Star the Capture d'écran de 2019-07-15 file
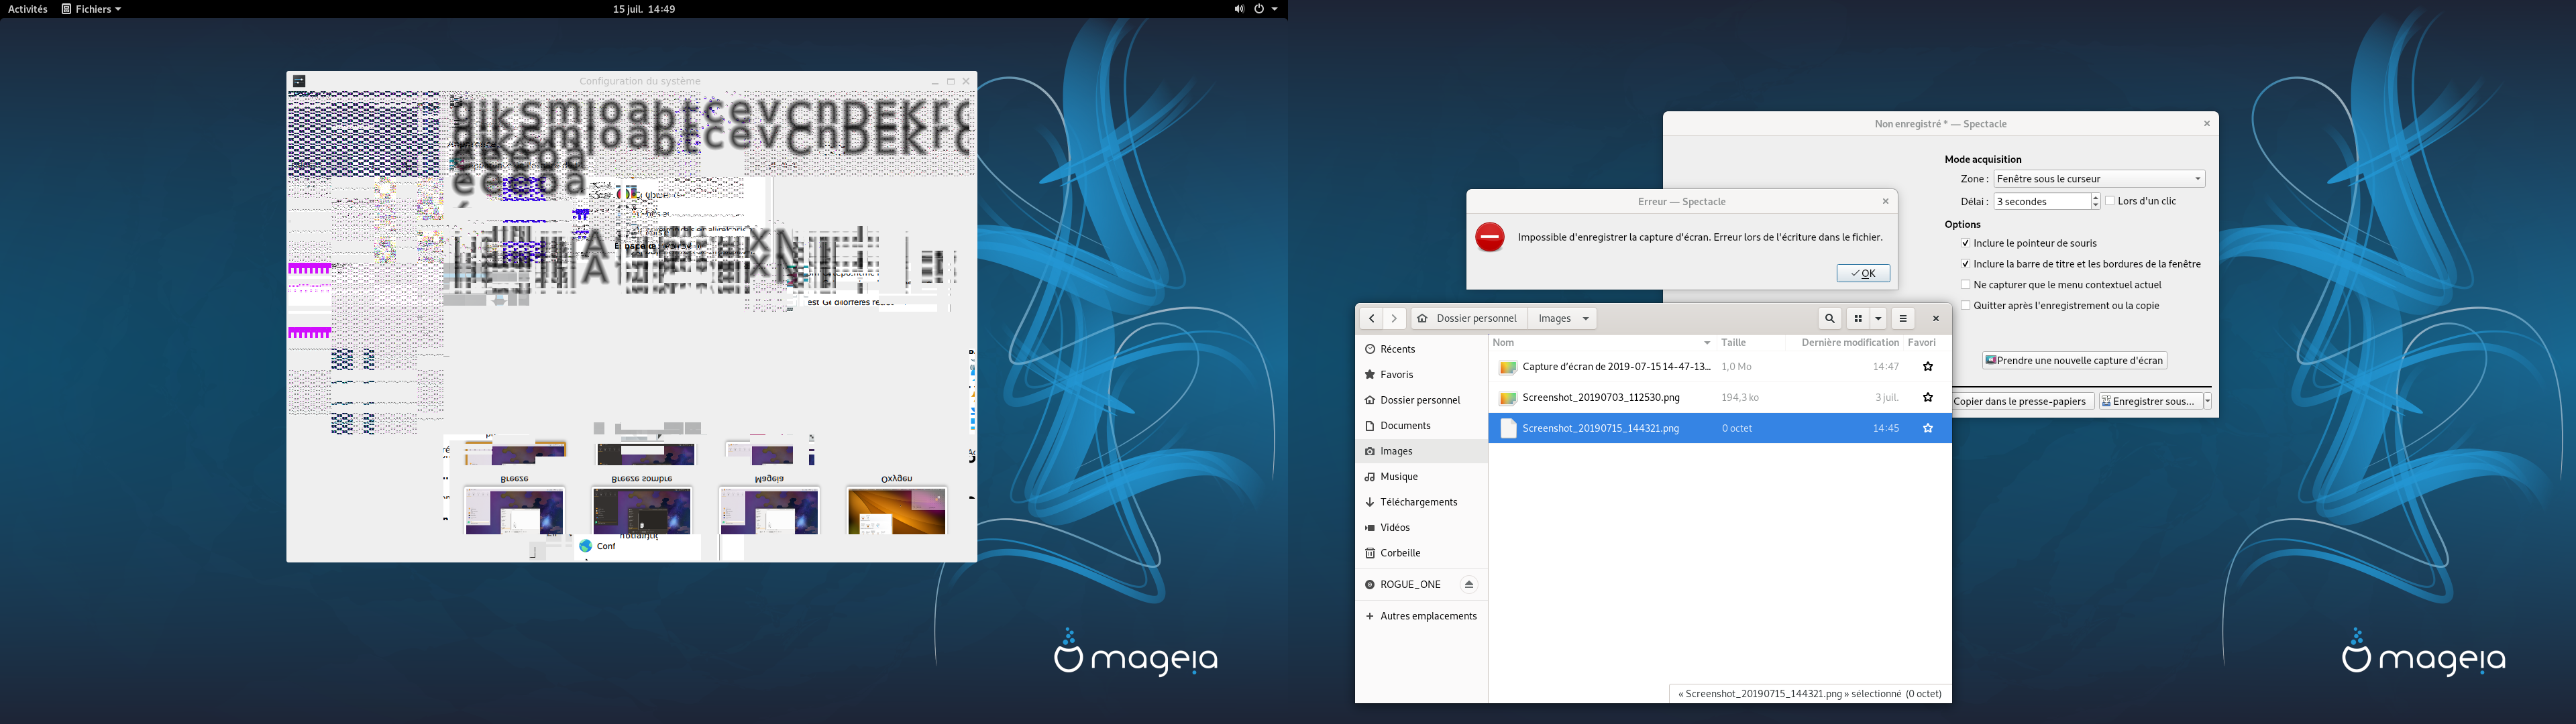The width and height of the screenshot is (2576, 724). click(1928, 367)
